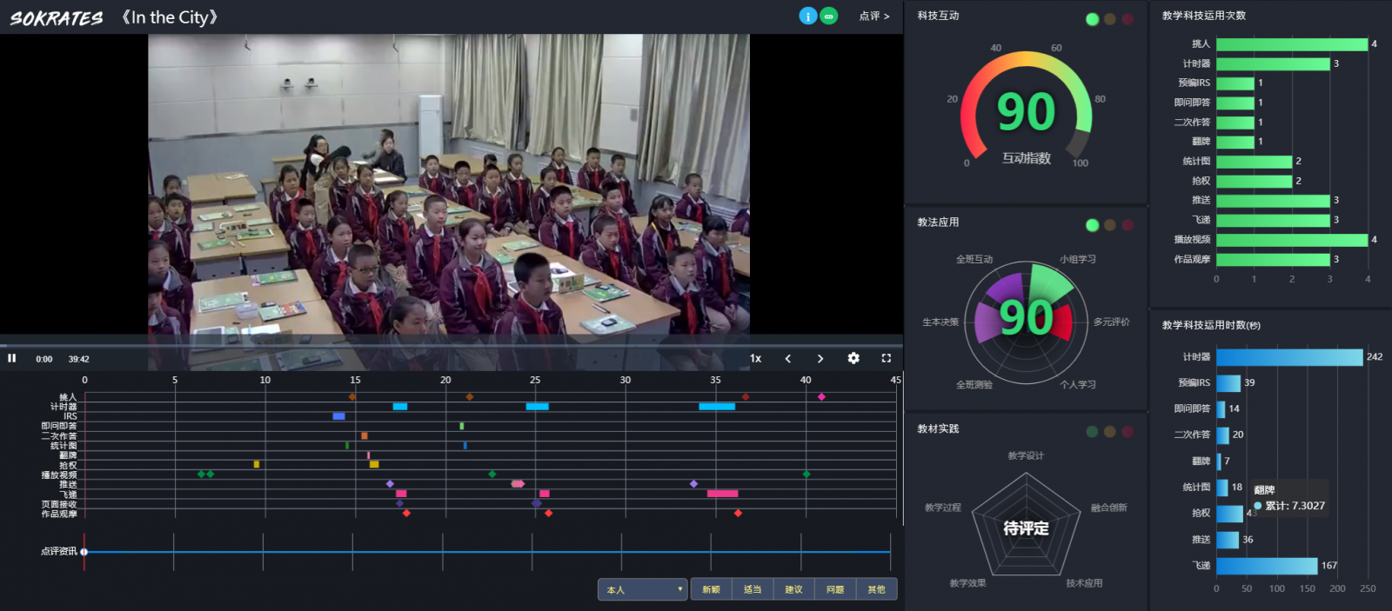This screenshot has height=611, width=1392.
Task: Enter fullscreen video mode
Action: click(886, 358)
